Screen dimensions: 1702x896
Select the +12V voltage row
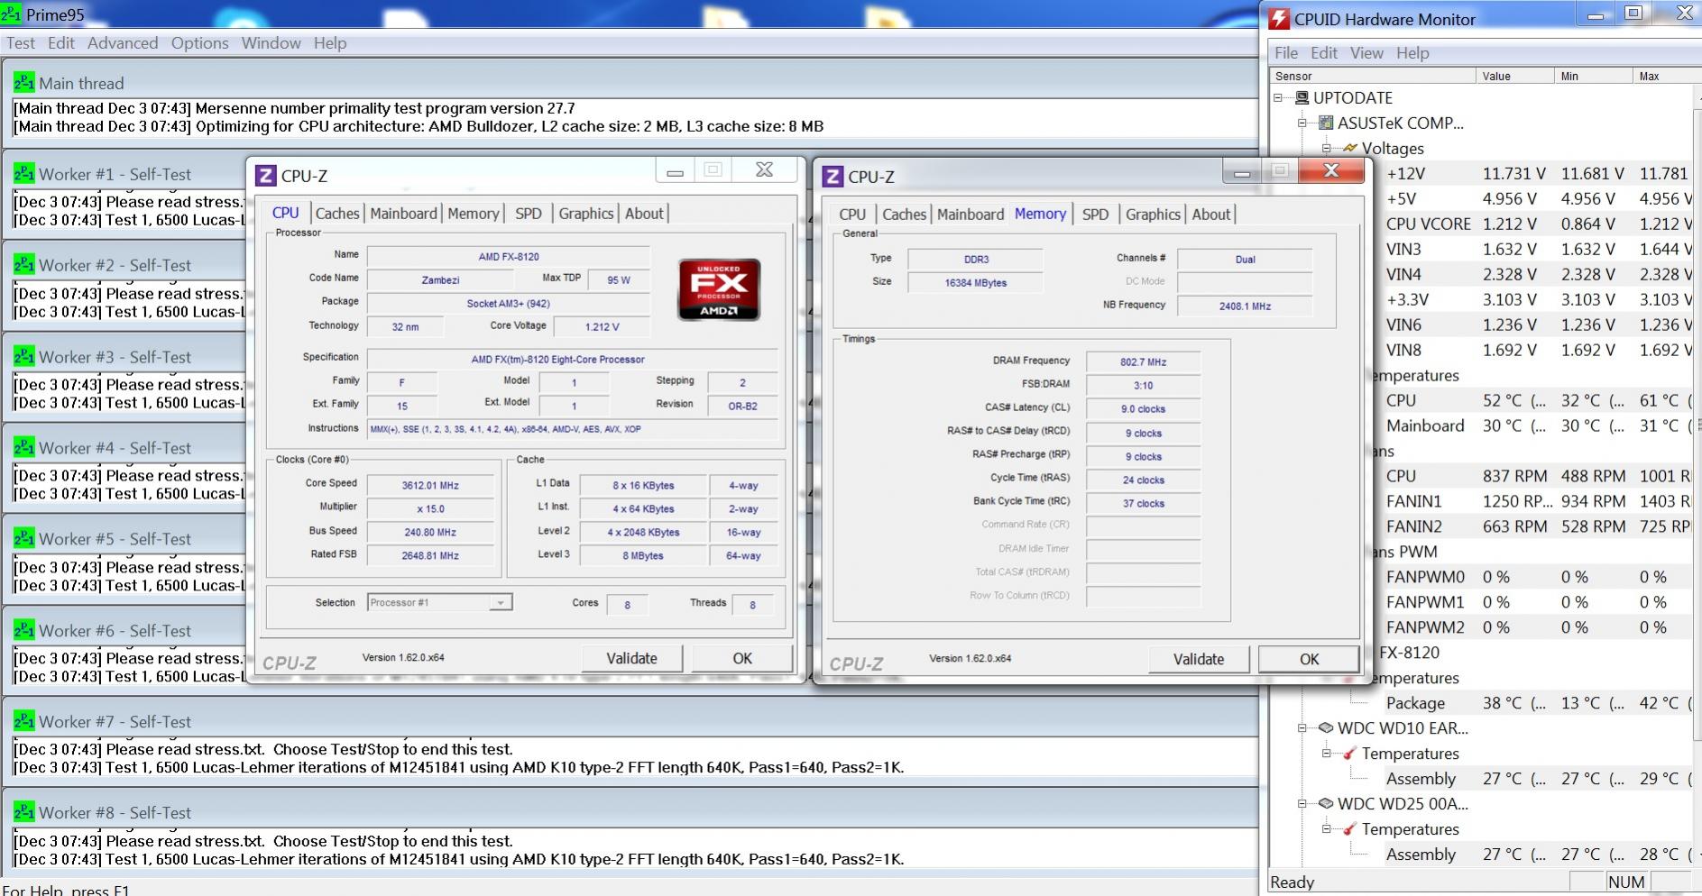tap(1538, 173)
